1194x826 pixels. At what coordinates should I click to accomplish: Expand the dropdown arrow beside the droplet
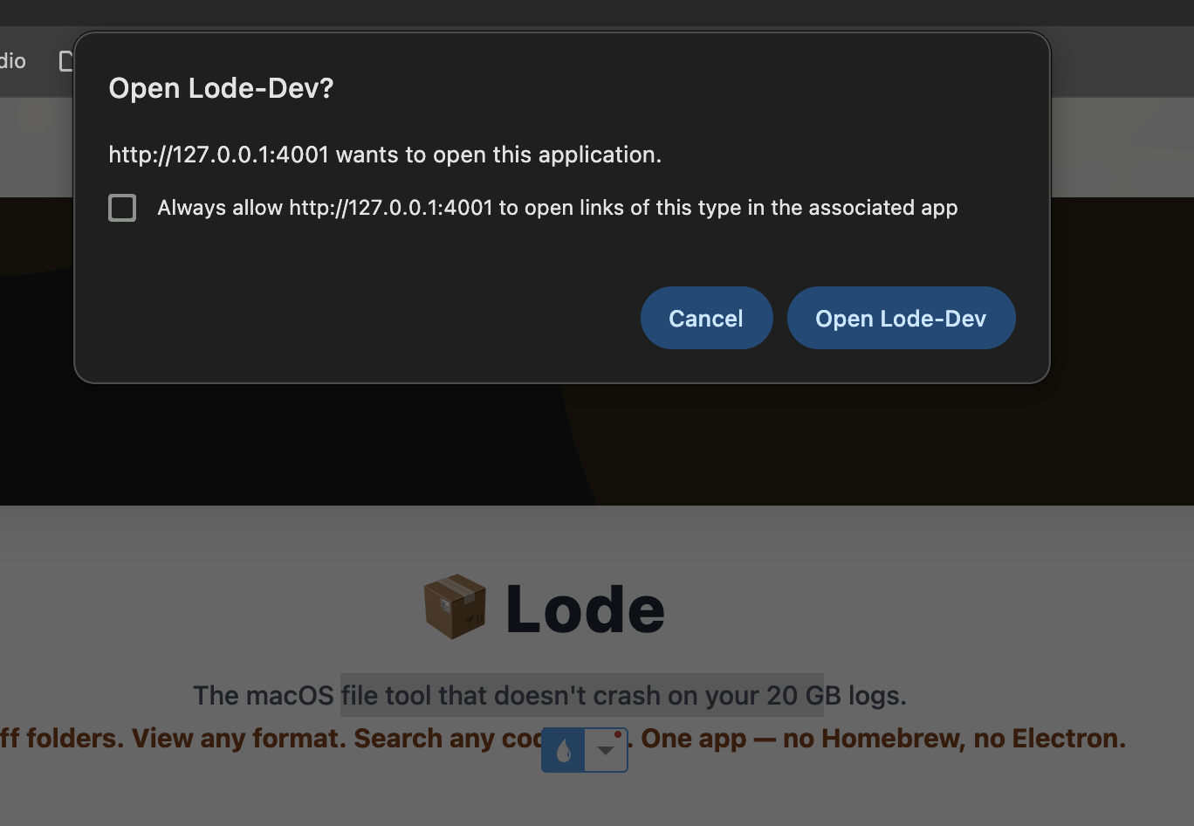(605, 750)
